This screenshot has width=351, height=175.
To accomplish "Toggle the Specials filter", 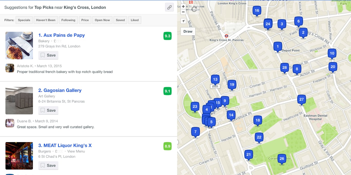I will pyautogui.click(x=24, y=20).
